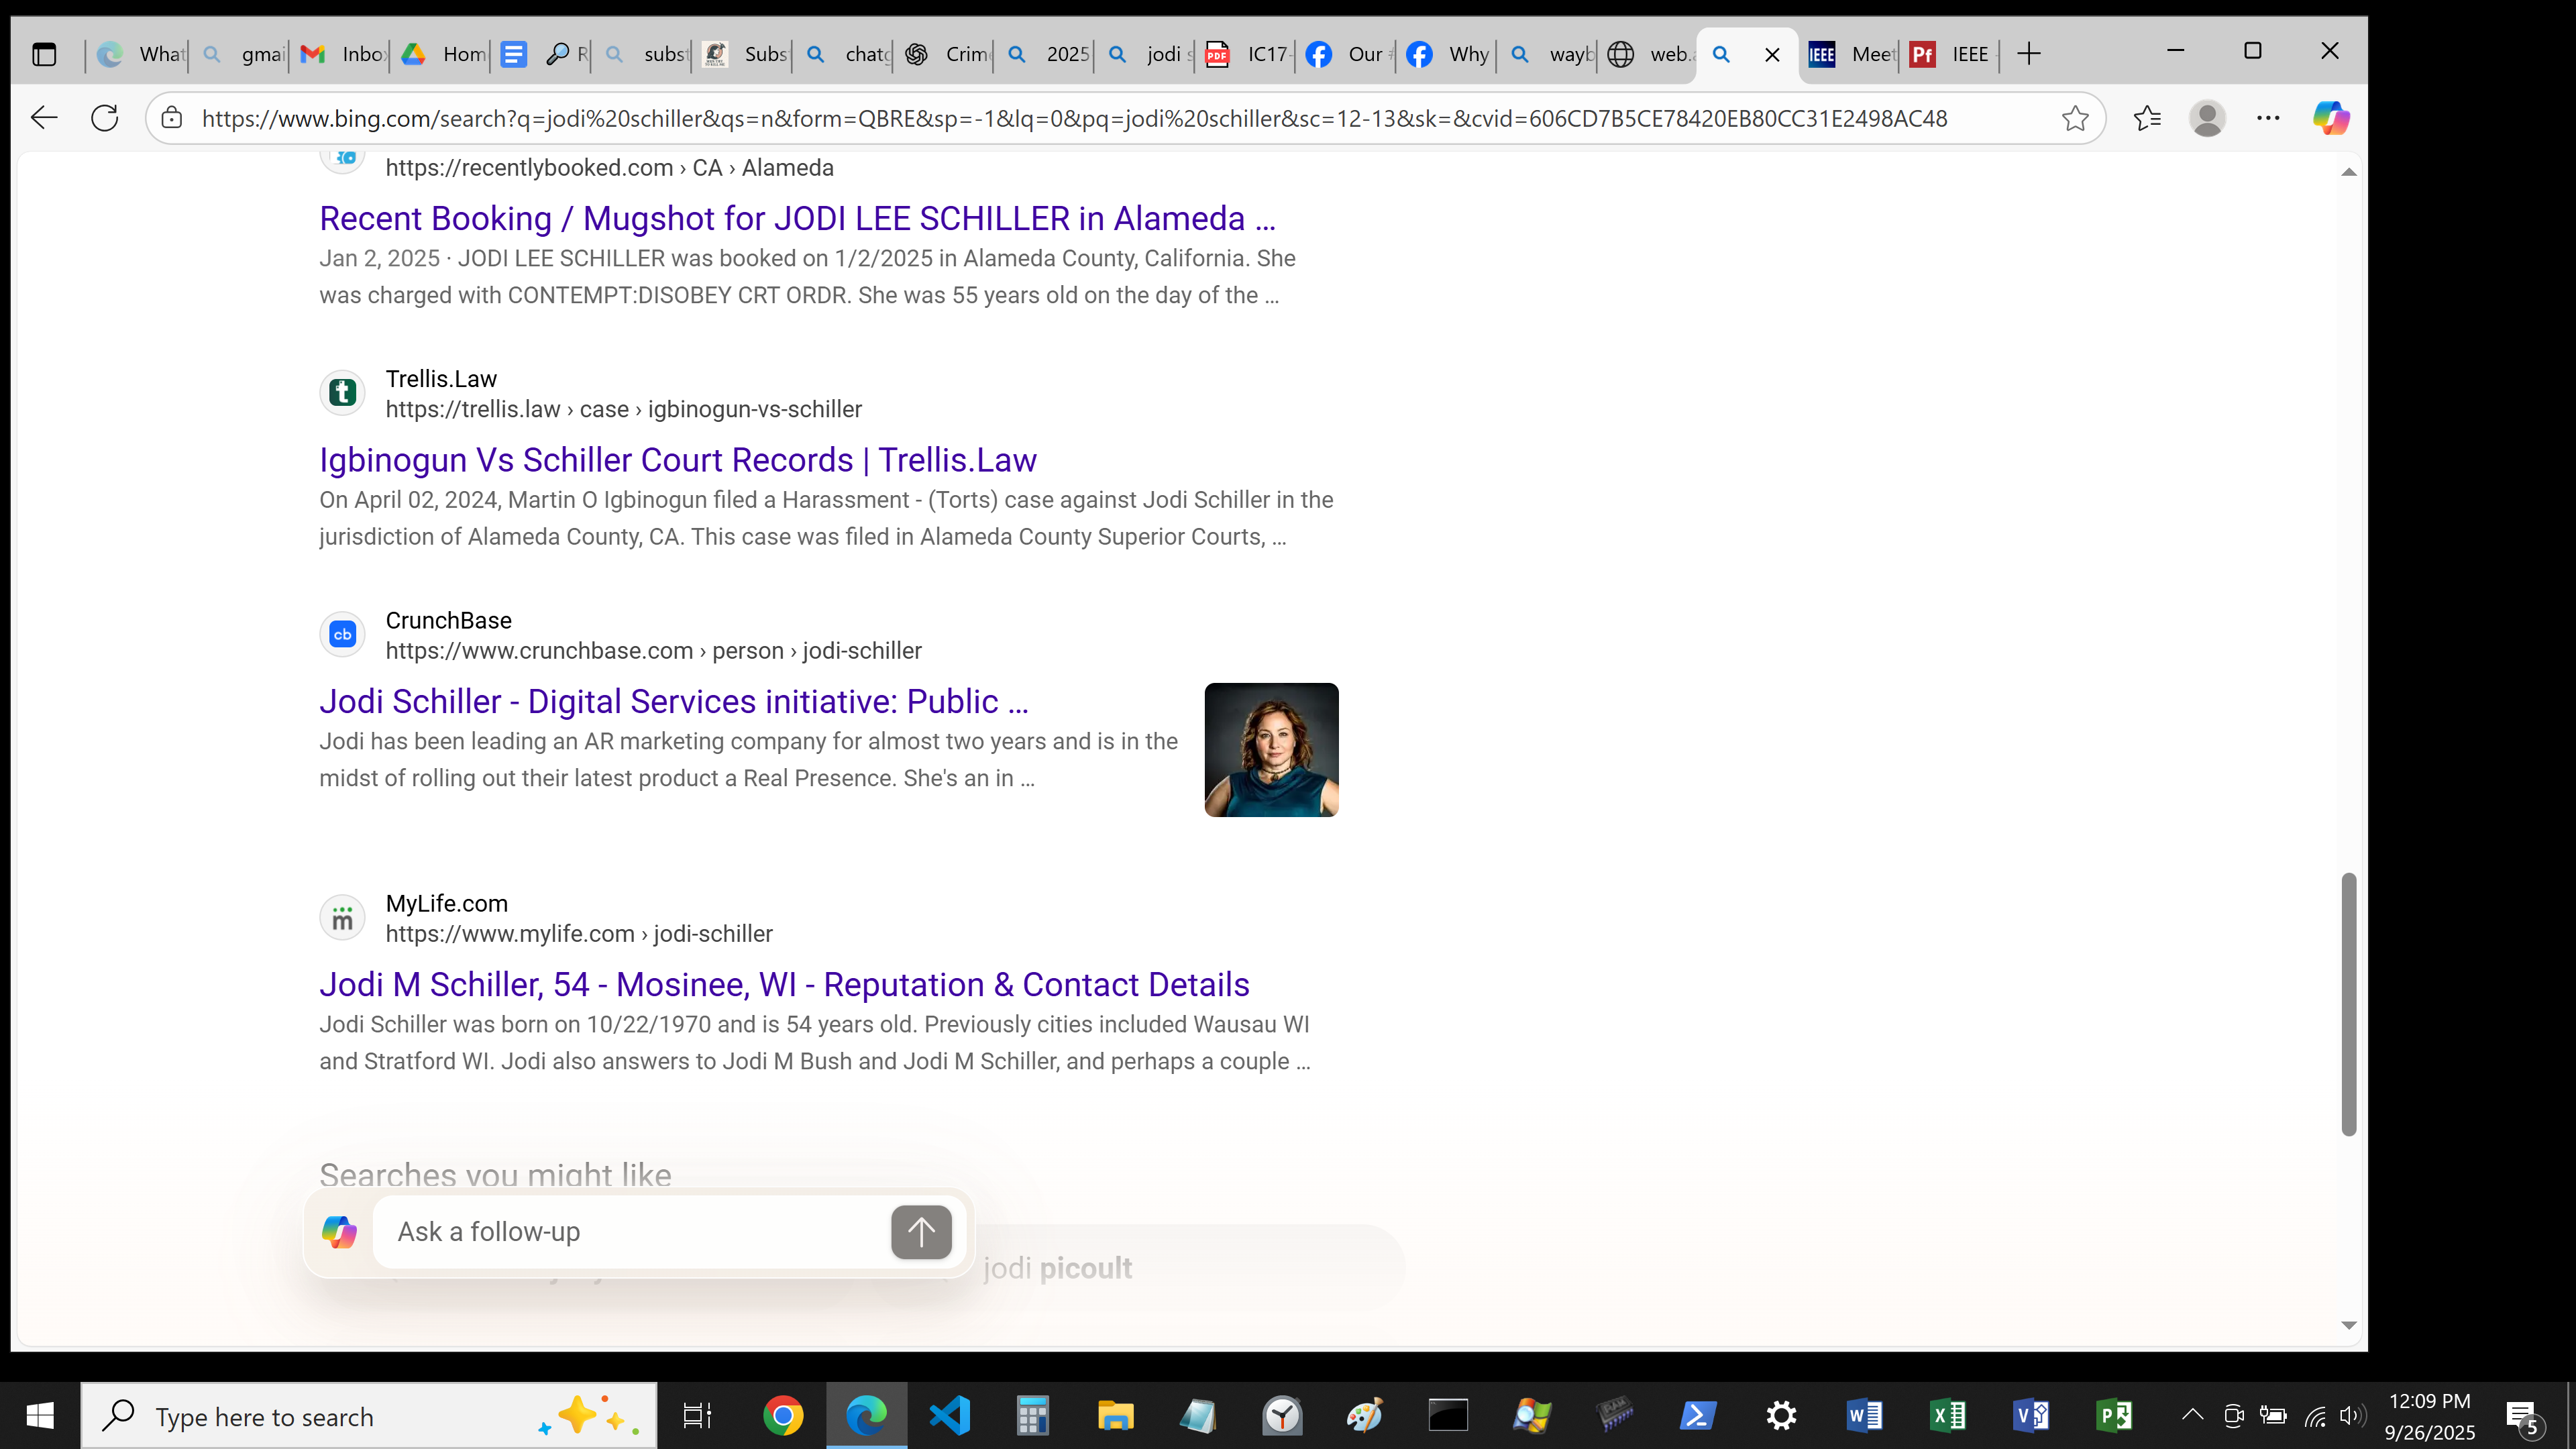The height and width of the screenshot is (1449, 2576).
Task: Show hidden system tray icons
Action: 2192,1415
